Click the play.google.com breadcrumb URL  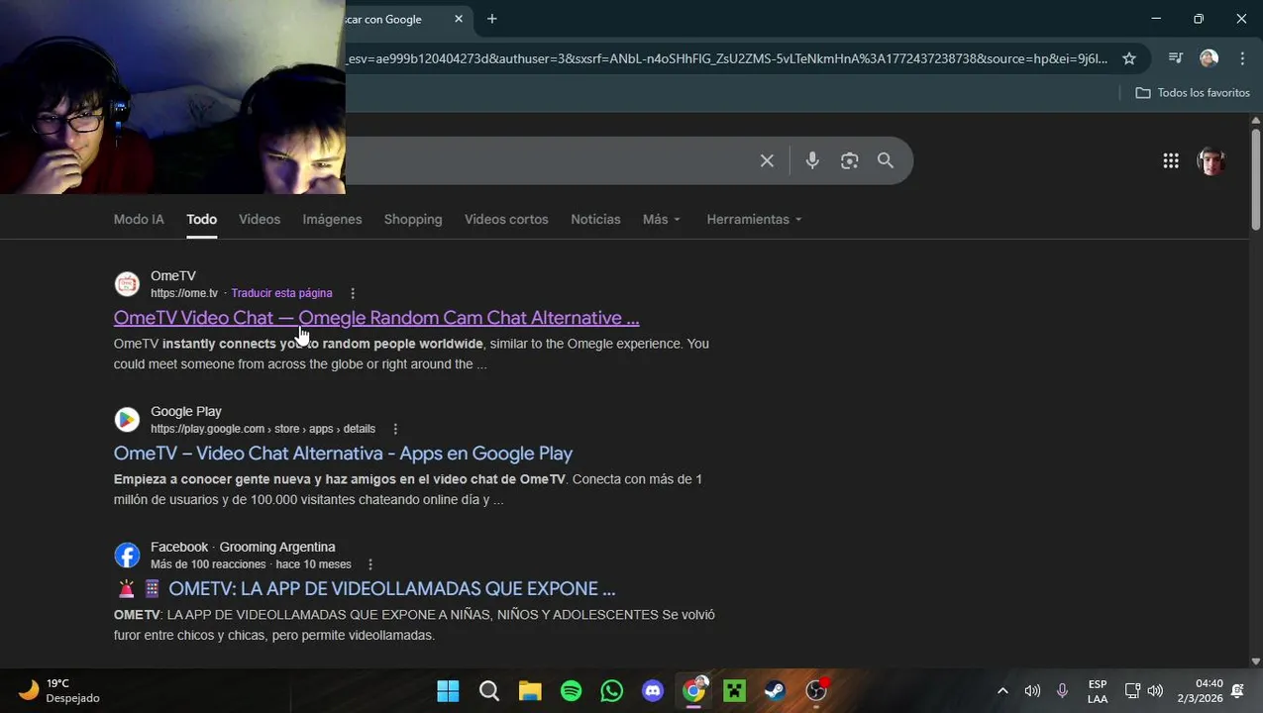coord(263,429)
